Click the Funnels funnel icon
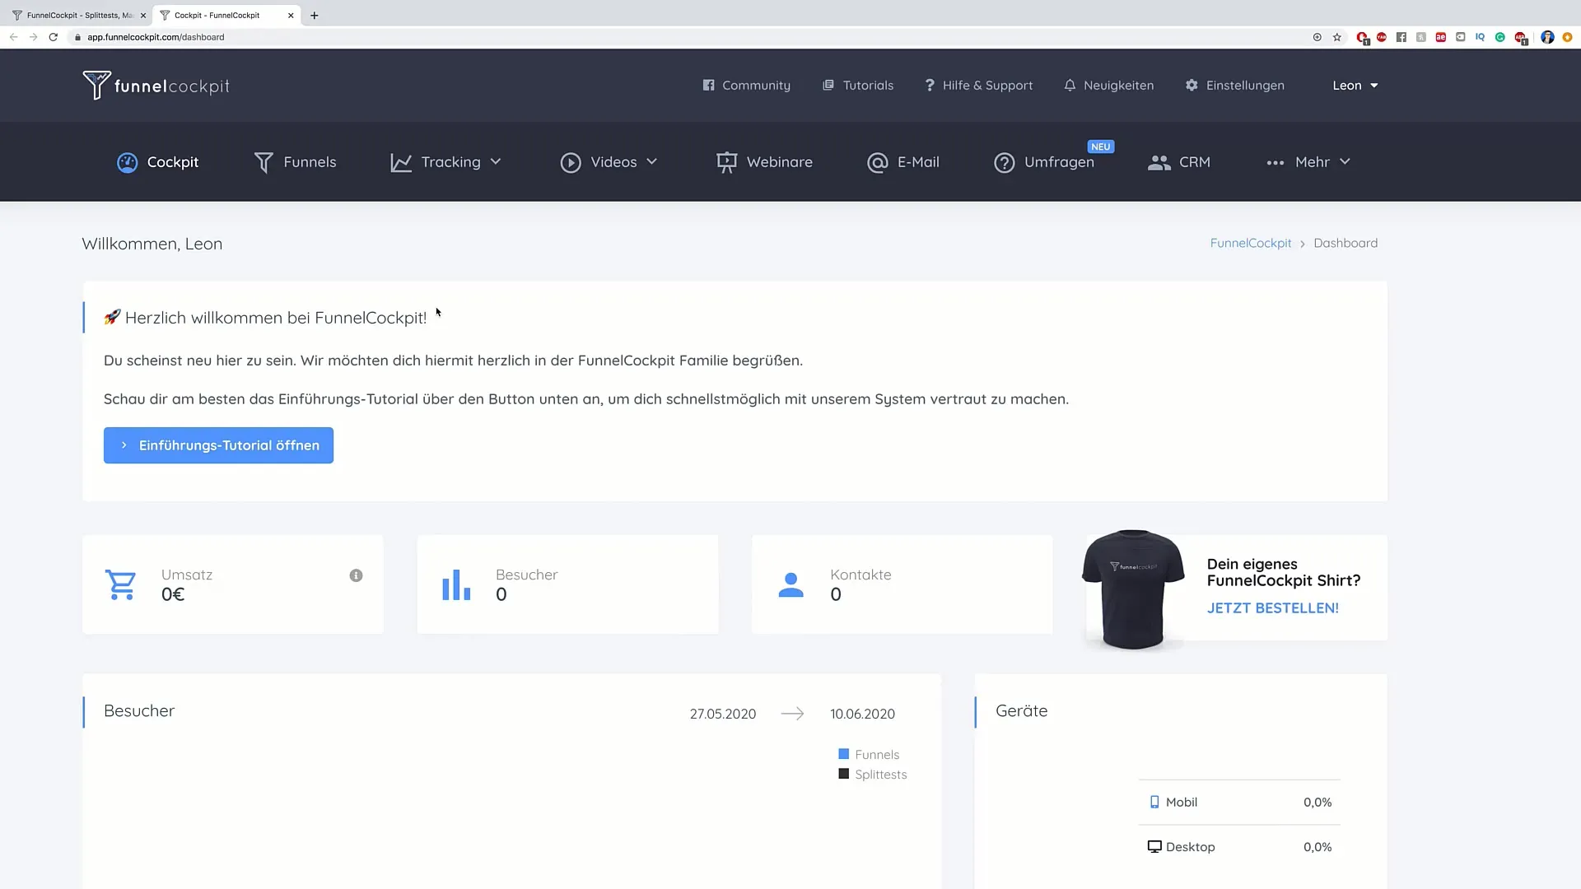1581x889 pixels. (263, 163)
